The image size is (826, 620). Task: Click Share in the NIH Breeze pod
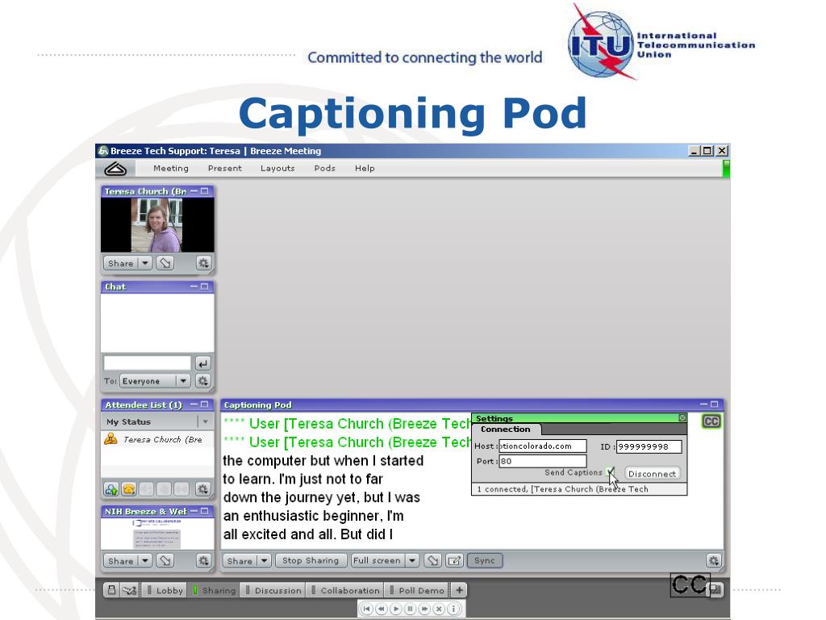pyautogui.click(x=121, y=561)
